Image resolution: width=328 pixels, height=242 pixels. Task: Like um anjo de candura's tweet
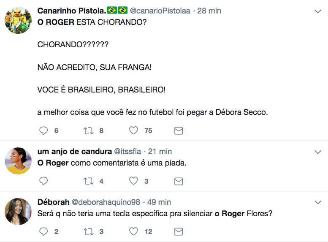(x=133, y=181)
